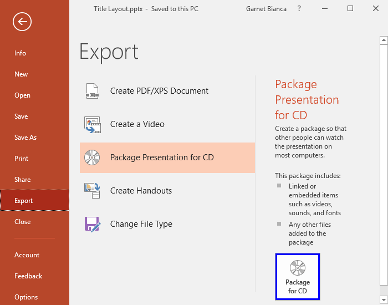Viewport: 388px width, 305px height.
Task: Open the Help question mark icon
Action: click(x=299, y=9)
